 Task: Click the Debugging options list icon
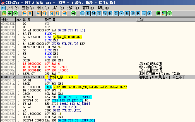pyautogui.click(x=158, y=14)
